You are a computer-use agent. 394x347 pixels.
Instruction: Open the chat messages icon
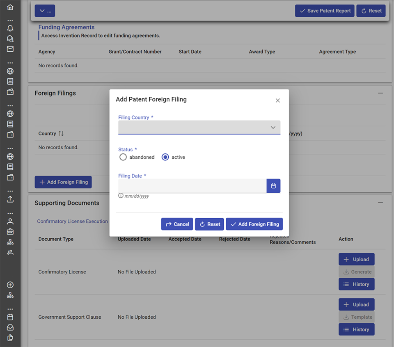[10, 38]
